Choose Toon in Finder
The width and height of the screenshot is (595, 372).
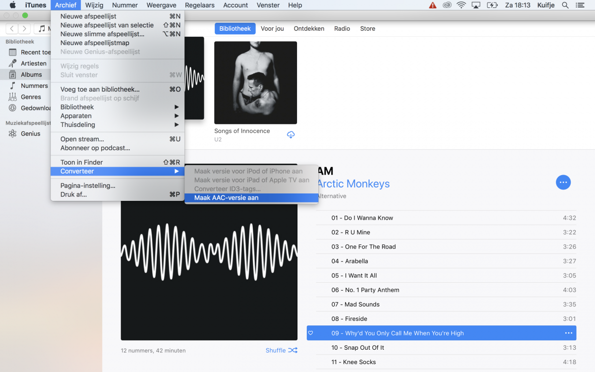(x=118, y=162)
